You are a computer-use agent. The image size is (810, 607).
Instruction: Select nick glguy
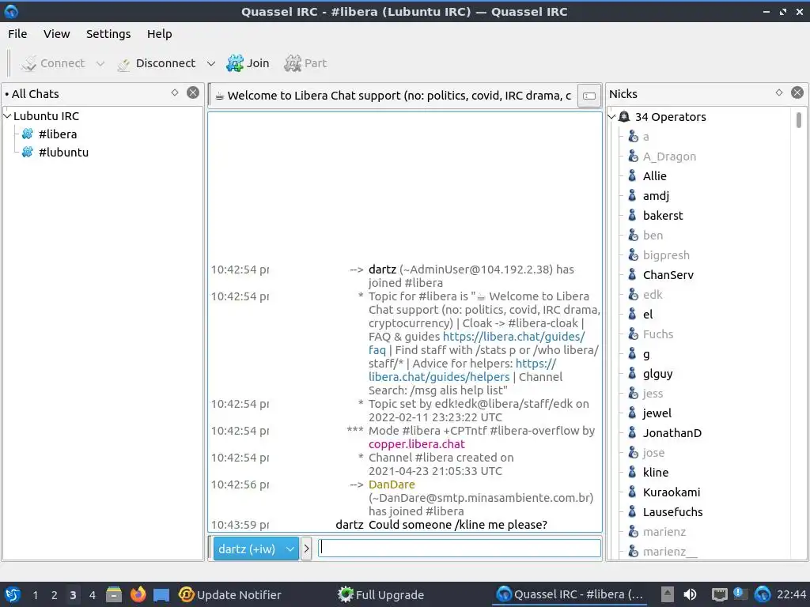point(657,374)
